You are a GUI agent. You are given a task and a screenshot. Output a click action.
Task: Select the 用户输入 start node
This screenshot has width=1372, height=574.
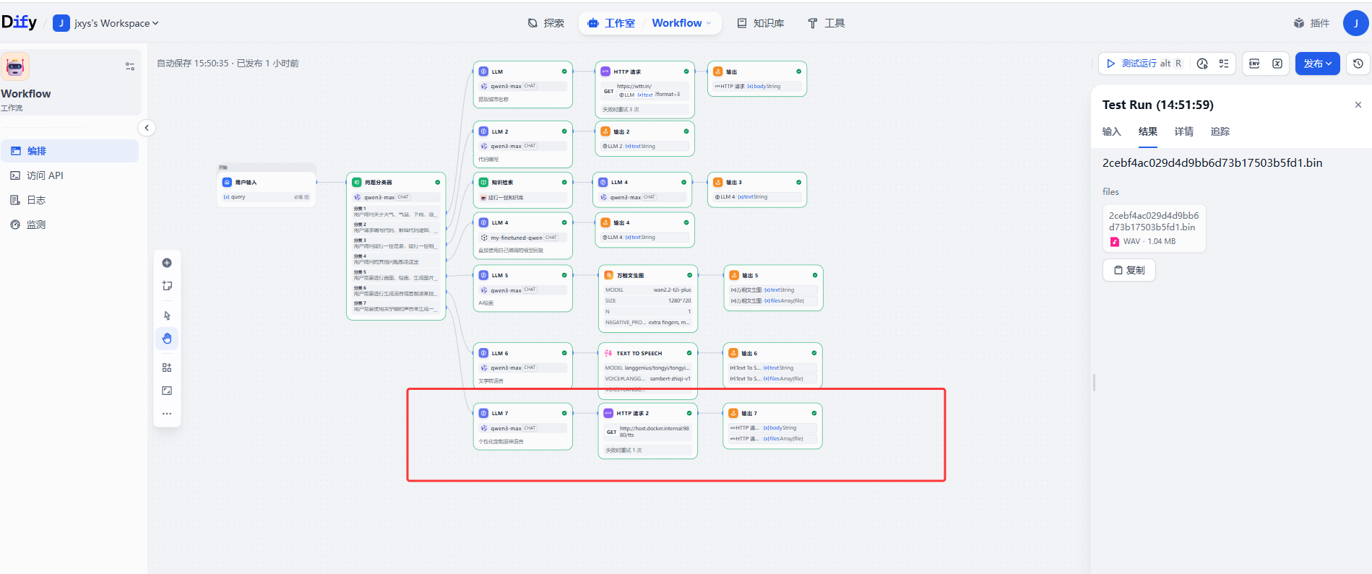[x=267, y=189]
